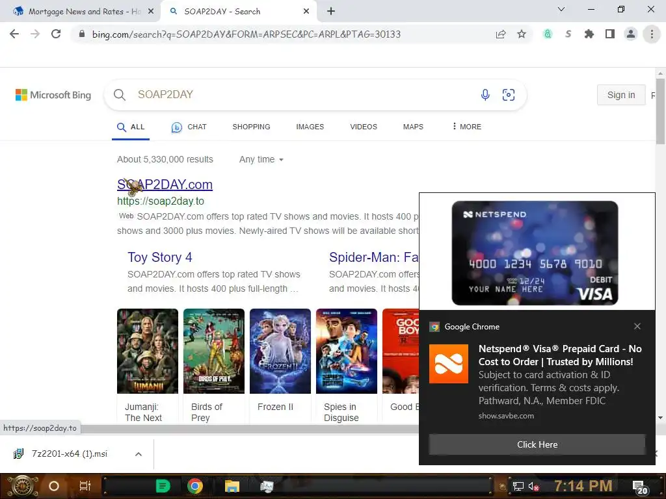Click the 7:14 PM taskbar clock
The image size is (666, 499).
(583, 486)
